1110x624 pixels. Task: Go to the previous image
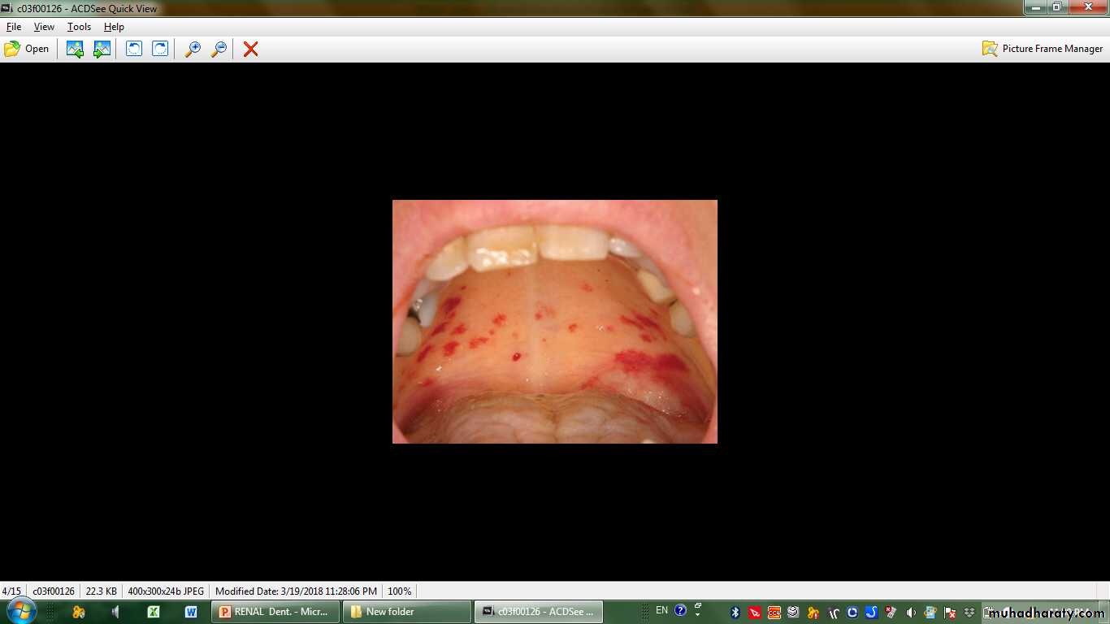75,49
